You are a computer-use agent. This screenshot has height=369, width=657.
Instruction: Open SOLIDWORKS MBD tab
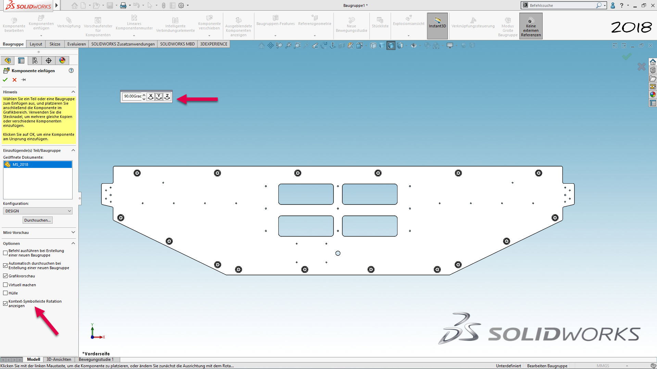[x=177, y=44]
